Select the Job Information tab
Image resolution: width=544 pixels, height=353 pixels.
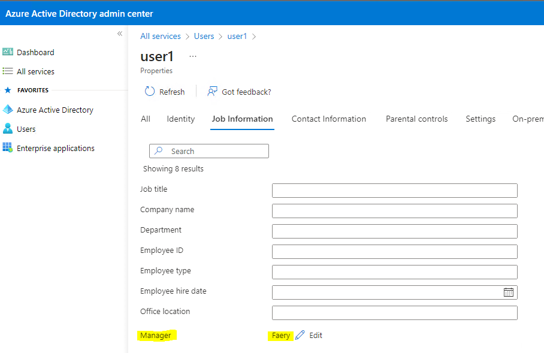pos(242,119)
